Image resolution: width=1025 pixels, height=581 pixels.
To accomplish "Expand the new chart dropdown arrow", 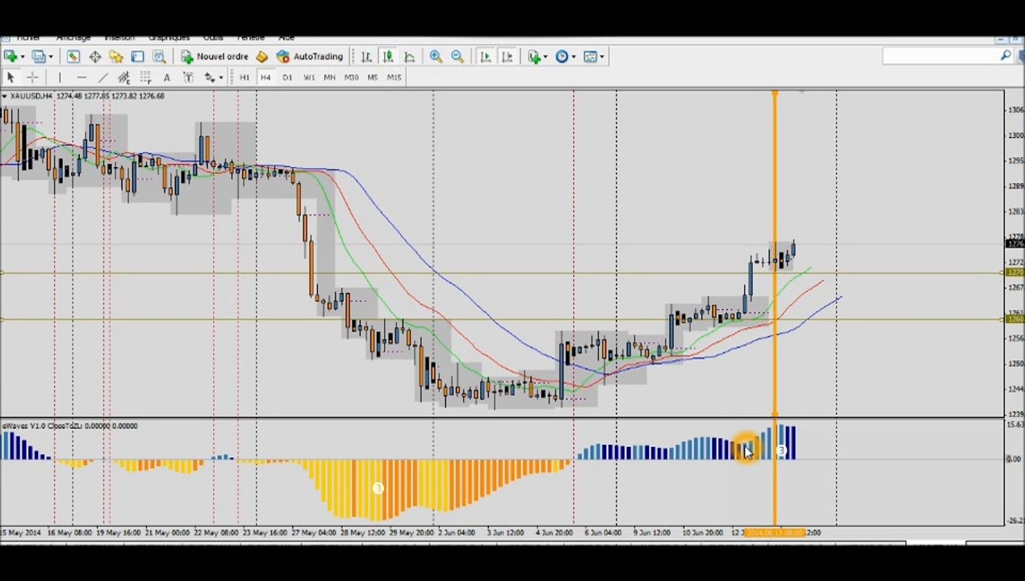I will (22, 56).
